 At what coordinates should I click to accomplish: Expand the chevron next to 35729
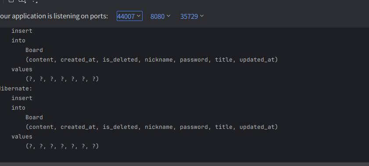pyautogui.click(x=202, y=16)
